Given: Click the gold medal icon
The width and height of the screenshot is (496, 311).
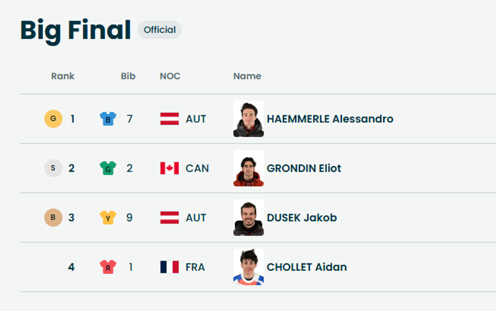Looking at the screenshot, I should click(53, 119).
